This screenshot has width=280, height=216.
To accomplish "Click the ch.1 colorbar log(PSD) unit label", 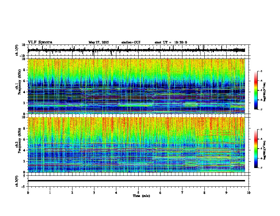I will pyautogui.click(x=265, y=92).
